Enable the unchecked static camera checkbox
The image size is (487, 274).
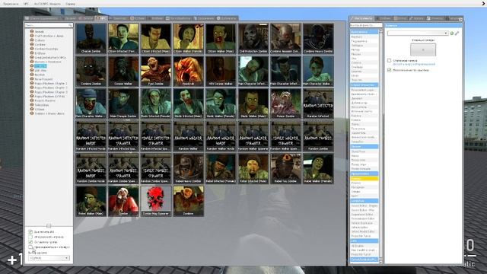pyautogui.click(x=389, y=61)
